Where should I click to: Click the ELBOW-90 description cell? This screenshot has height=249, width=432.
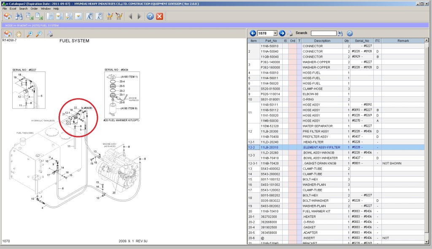[x=322, y=94]
